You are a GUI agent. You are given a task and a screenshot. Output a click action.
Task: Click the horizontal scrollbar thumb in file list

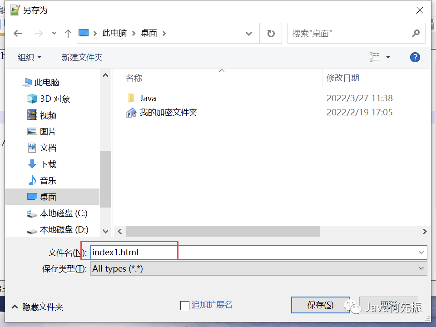[223, 231]
